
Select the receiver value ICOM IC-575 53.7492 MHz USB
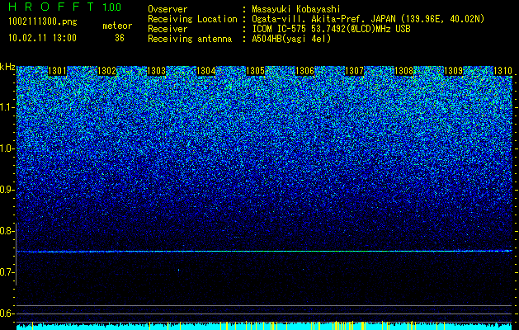[332, 29]
